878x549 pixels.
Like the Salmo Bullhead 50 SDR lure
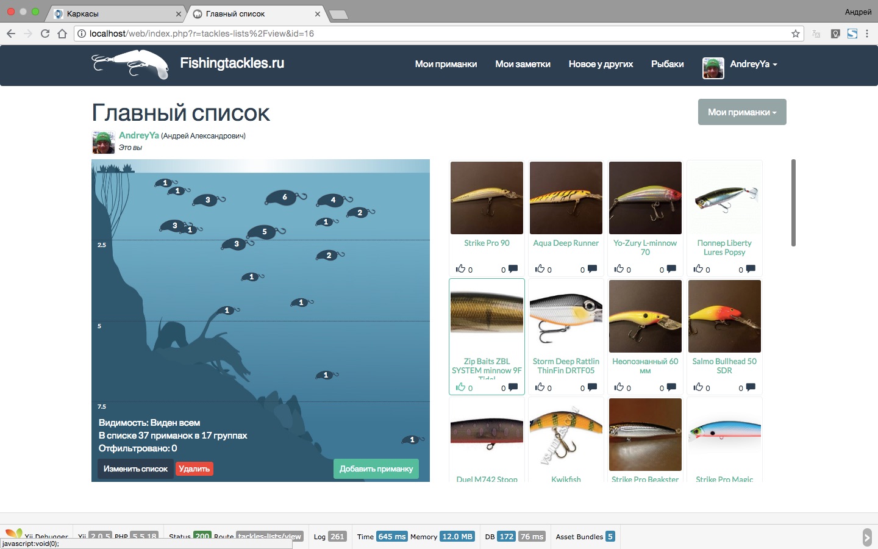[x=698, y=387]
